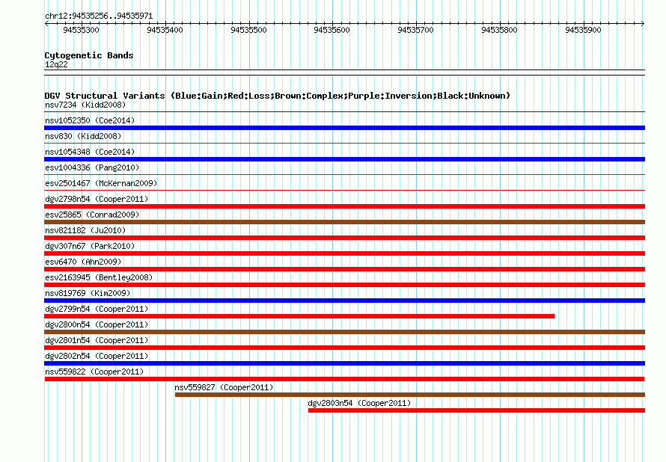
Task: Select the blue gain bar for nsv1052350
Action: click(x=344, y=128)
